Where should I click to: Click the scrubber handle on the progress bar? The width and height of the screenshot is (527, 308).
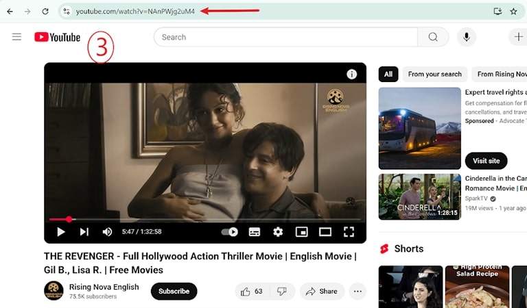point(69,220)
